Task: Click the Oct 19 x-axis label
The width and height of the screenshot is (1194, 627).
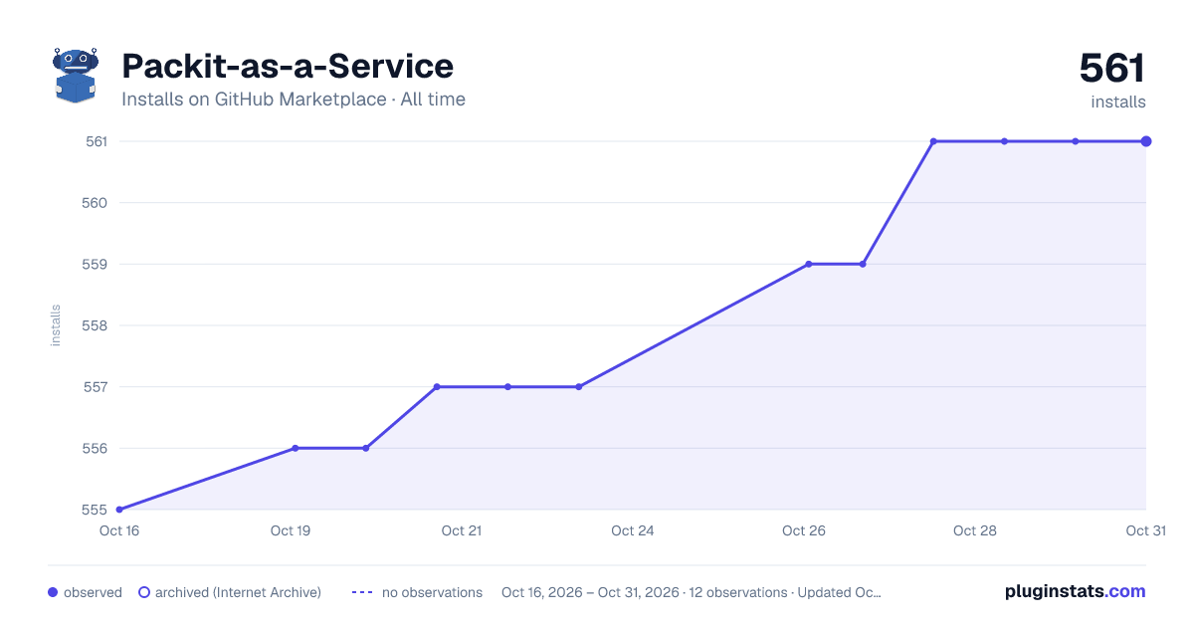Action: click(x=291, y=530)
